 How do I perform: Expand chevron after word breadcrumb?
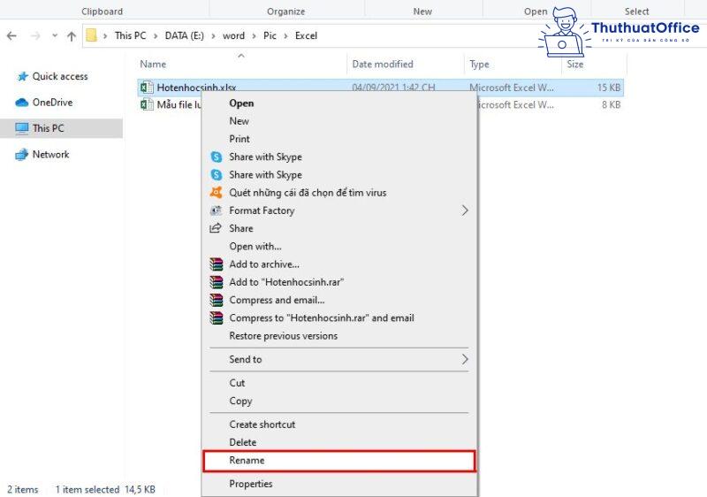coord(255,36)
